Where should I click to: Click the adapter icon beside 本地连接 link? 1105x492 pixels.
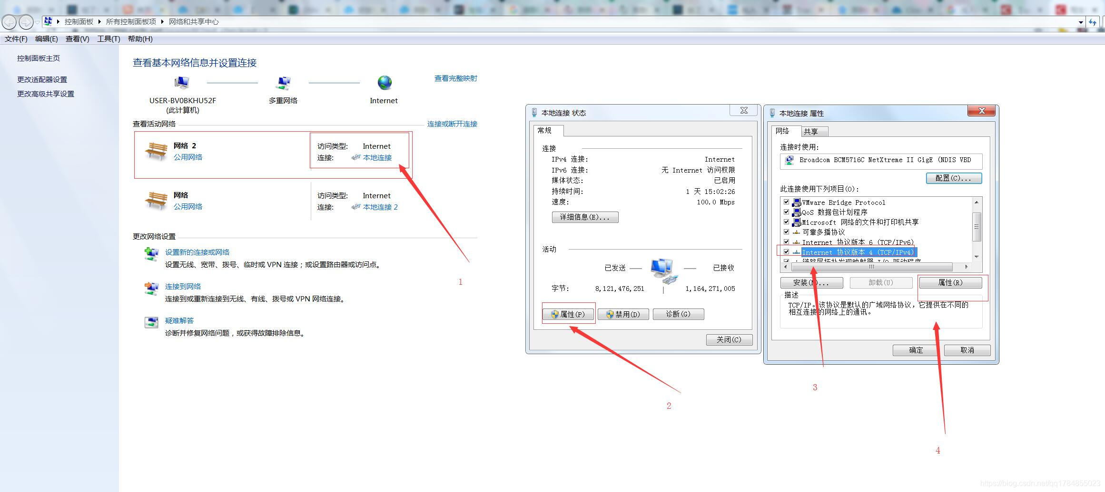[x=356, y=157]
